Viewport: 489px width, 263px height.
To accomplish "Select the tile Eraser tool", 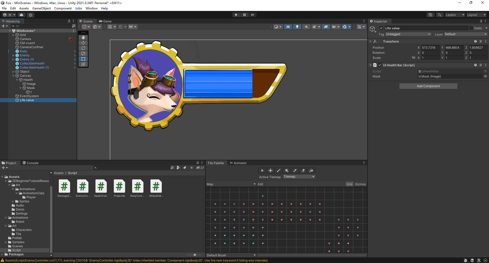I will pyautogui.click(x=303, y=170).
